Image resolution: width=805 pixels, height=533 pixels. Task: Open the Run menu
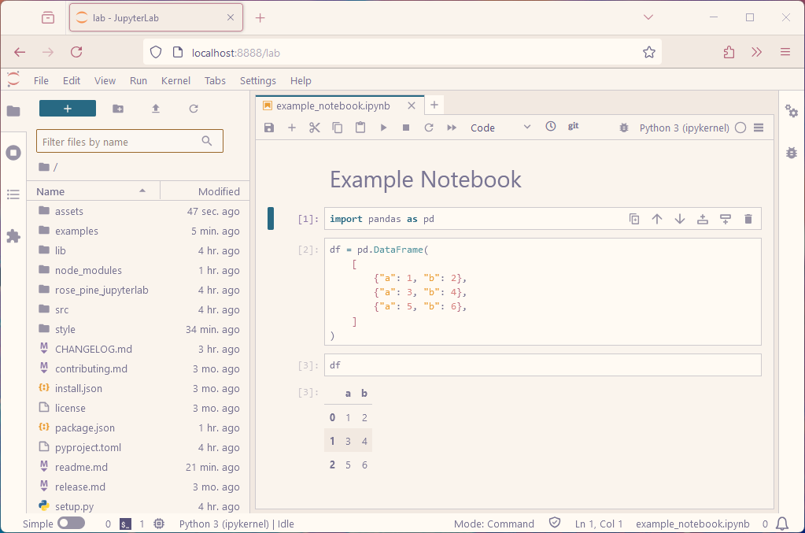(x=138, y=80)
